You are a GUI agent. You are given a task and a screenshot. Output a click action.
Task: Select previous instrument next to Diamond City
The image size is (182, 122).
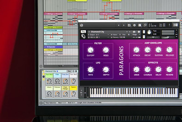[127, 32]
